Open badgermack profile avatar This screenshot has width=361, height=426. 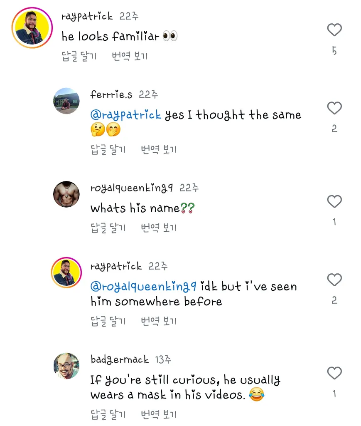click(x=66, y=366)
